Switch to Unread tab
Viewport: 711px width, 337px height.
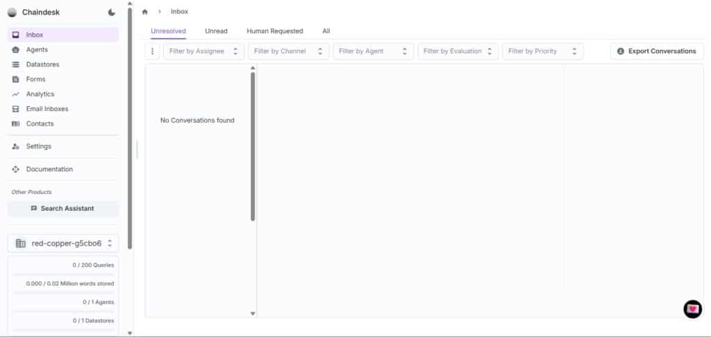(x=217, y=31)
